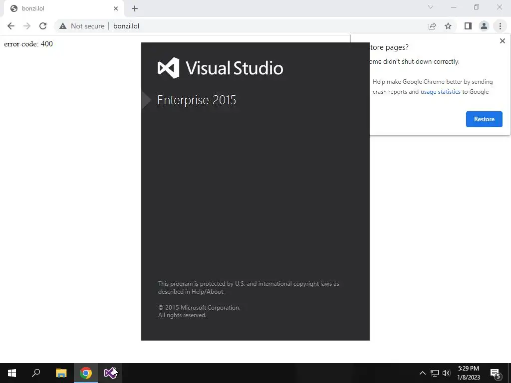Click the Restore button in the popup
Viewport: 511px width, 383px height.
point(484,119)
